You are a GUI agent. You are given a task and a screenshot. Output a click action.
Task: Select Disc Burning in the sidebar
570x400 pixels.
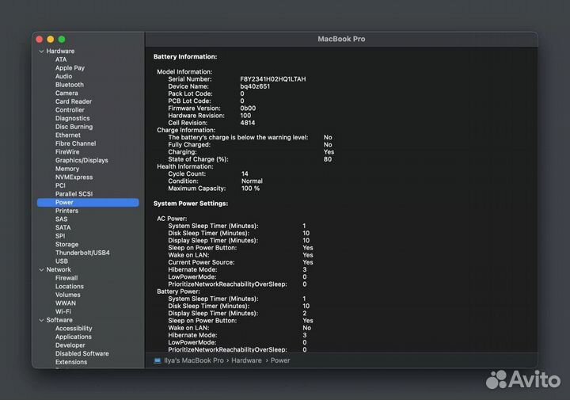[74, 127]
